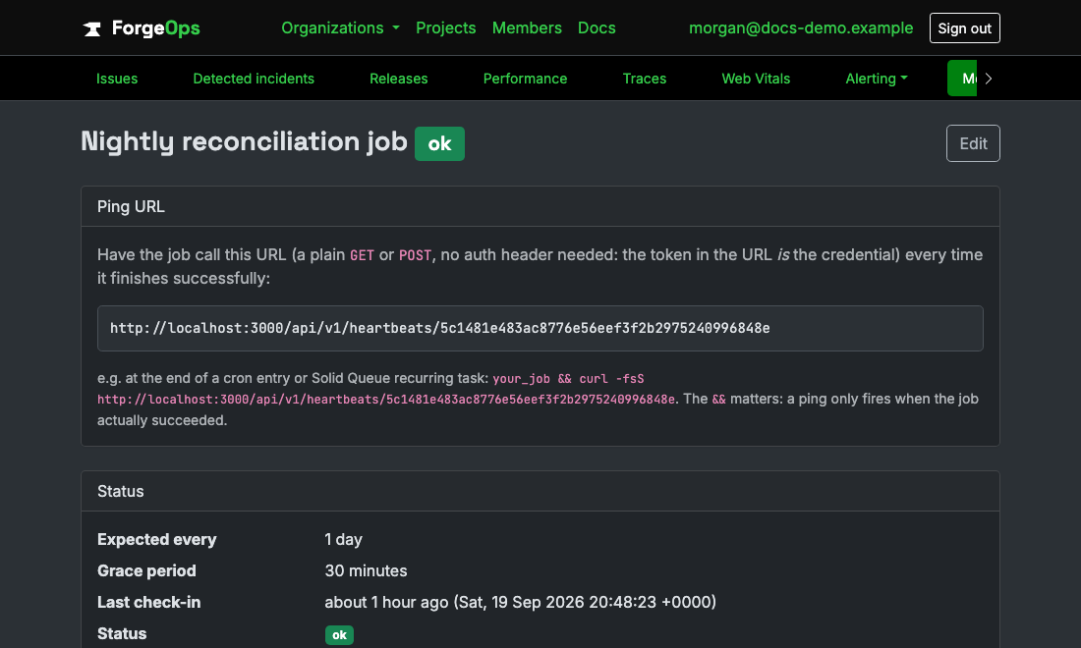The width and height of the screenshot is (1081, 648).
Task: Click the 'Grace period' label
Action: 146,570
